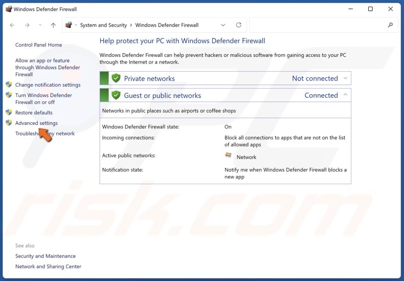Click the Forward navigation arrow
Viewport: 404px width, 281px height.
[x=27, y=25]
